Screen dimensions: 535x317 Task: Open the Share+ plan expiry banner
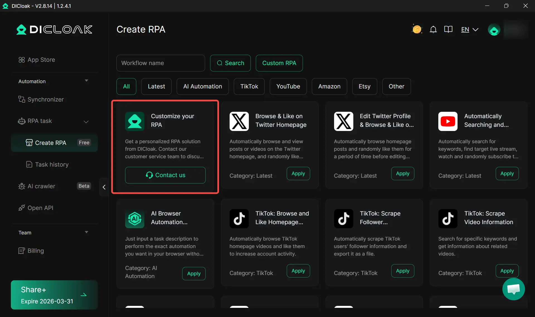(x=54, y=295)
